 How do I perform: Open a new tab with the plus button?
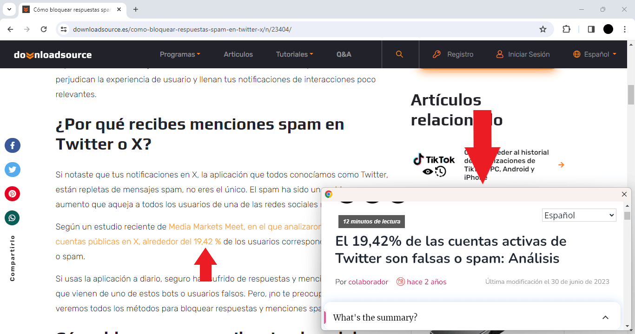coord(136,9)
